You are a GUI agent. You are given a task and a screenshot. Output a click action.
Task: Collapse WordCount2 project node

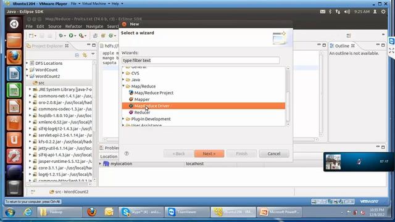click(x=27, y=76)
